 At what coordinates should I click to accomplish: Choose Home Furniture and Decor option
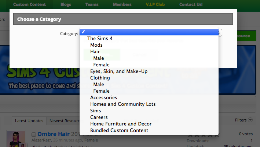[x=149, y=124]
